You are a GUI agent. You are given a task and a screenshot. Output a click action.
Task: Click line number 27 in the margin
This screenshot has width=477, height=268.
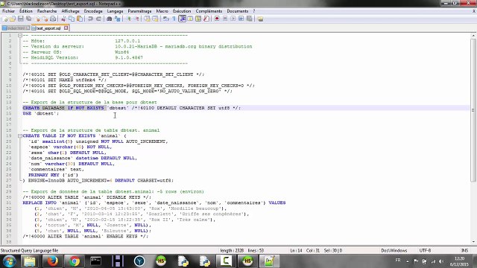[x=9, y=180]
